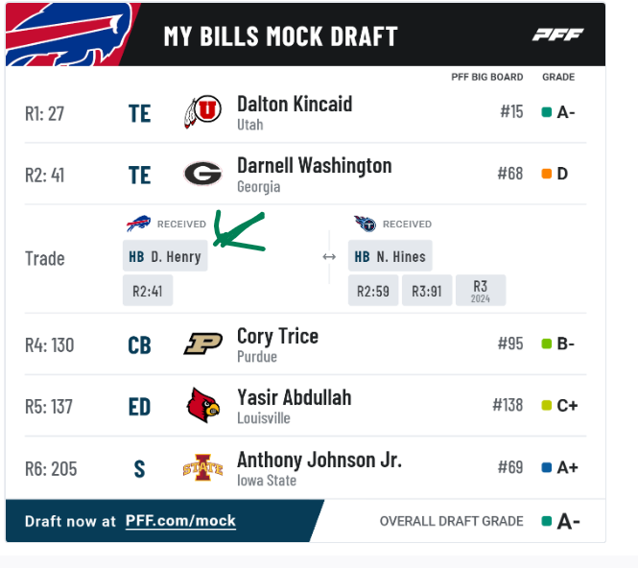Select the HB D. Henry trade chip
Screen dimensions: 638x568
(x=165, y=256)
